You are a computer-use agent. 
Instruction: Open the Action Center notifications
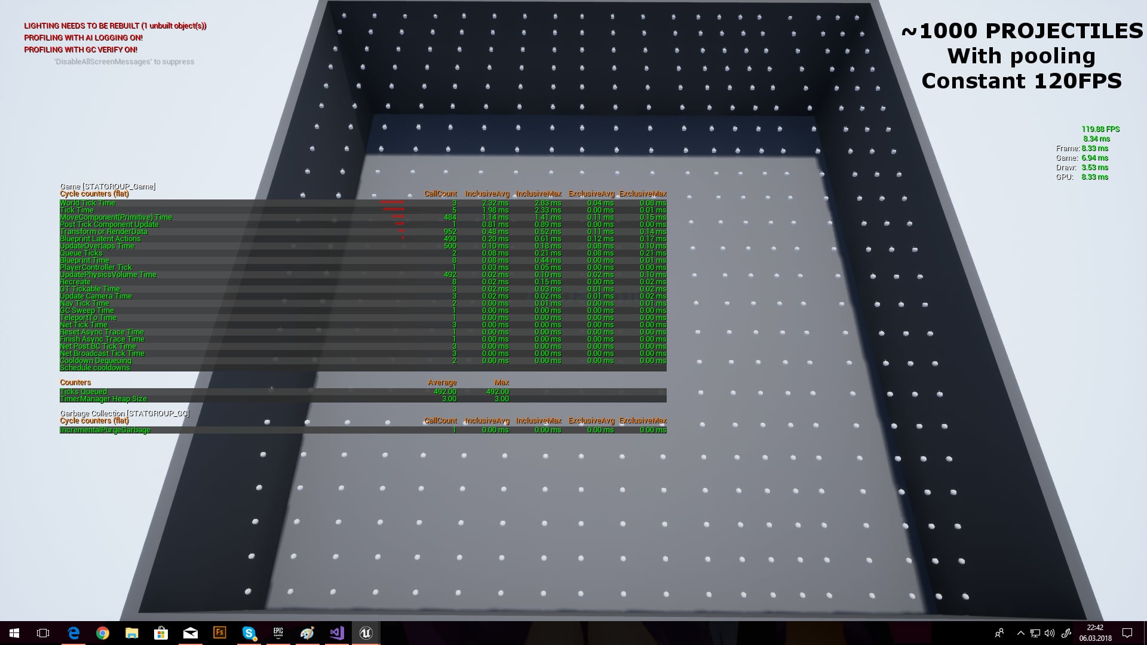tap(1127, 633)
